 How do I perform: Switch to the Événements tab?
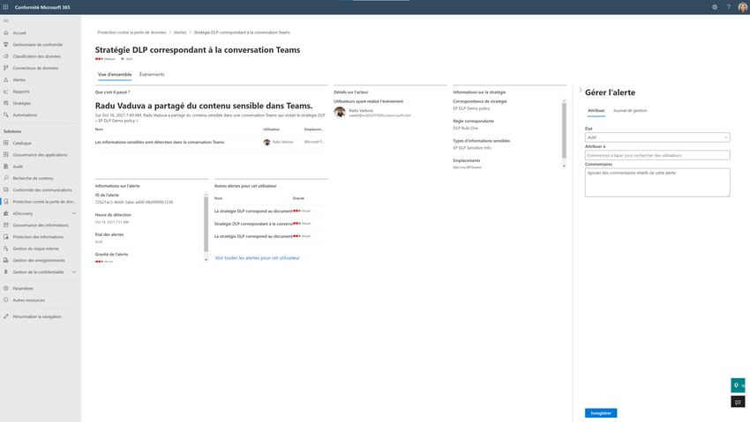[x=152, y=74]
